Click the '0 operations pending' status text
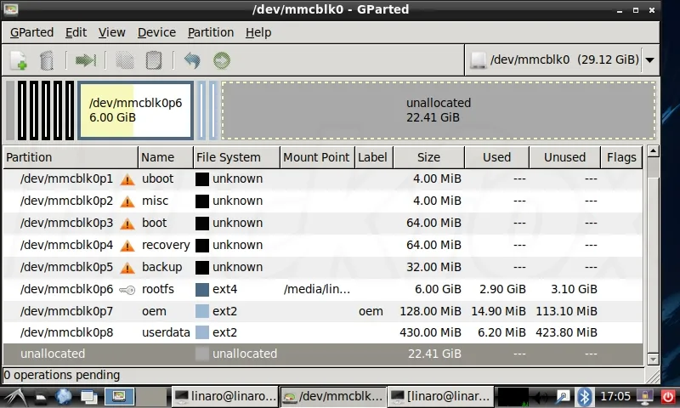Viewport: 680px width, 408px height. [61, 375]
